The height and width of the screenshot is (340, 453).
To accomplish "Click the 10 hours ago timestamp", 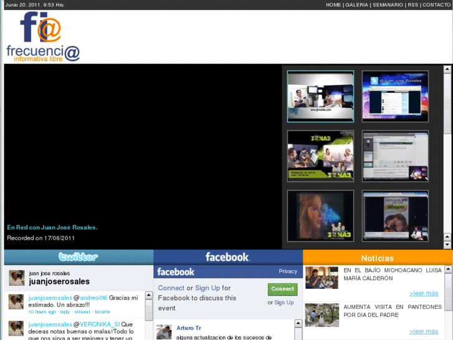I will tap(42, 312).
